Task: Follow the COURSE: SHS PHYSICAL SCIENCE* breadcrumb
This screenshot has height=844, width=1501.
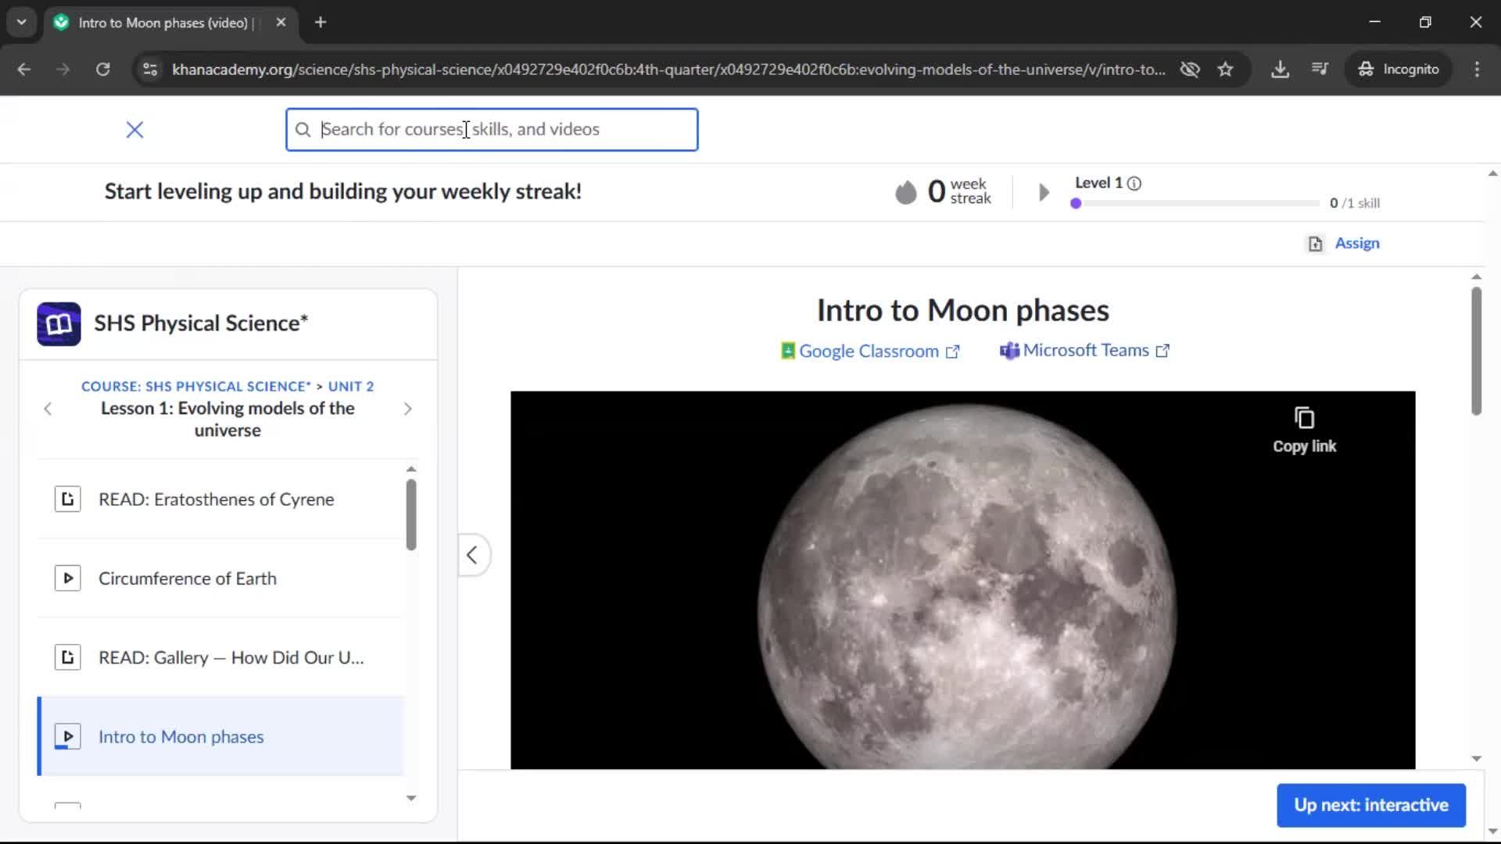Action: point(196,386)
